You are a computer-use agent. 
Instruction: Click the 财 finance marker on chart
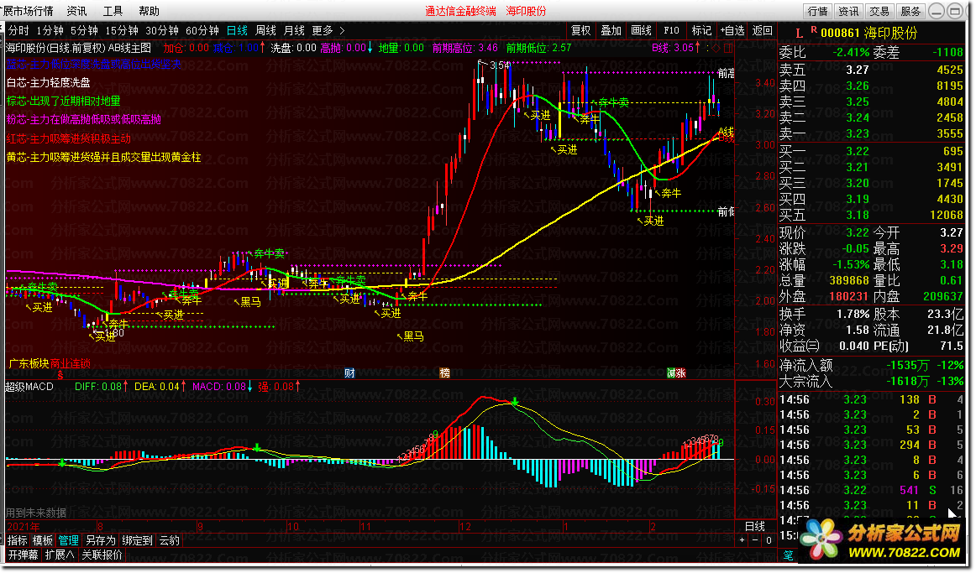[x=349, y=372]
